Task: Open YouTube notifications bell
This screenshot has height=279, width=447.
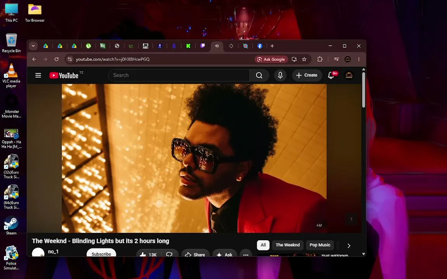Action: 331,75
